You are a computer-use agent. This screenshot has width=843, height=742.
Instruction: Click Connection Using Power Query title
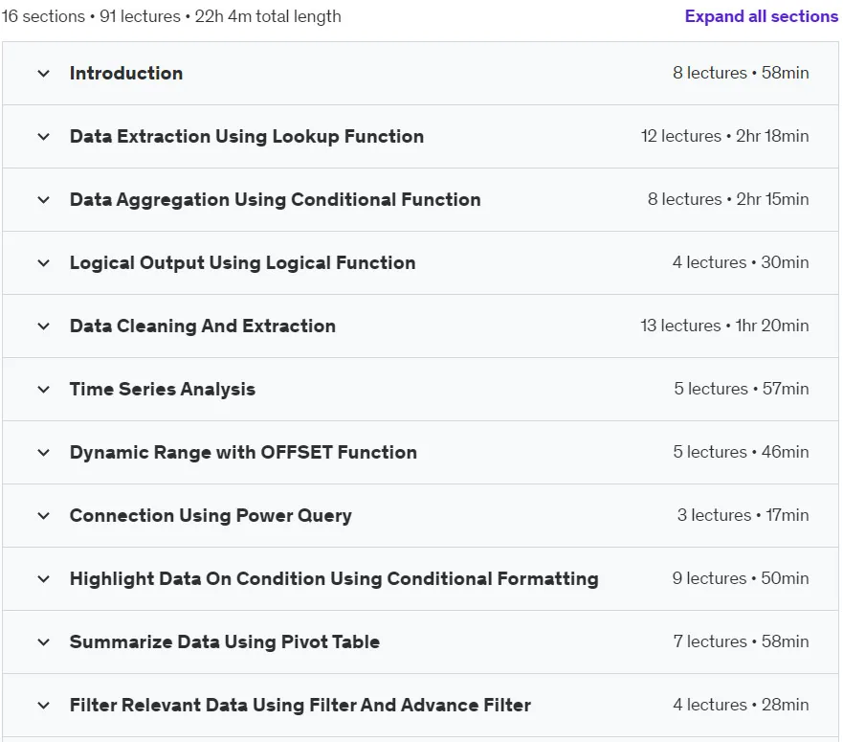[211, 515]
